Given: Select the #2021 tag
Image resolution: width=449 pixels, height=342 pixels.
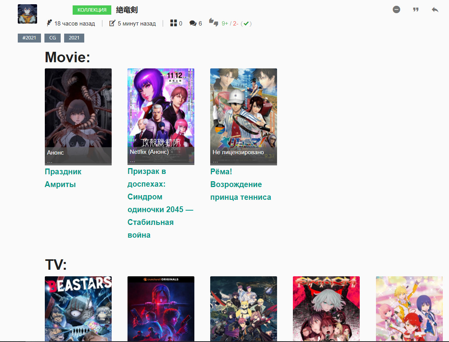Looking at the screenshot, I should (x=29, y=38).
